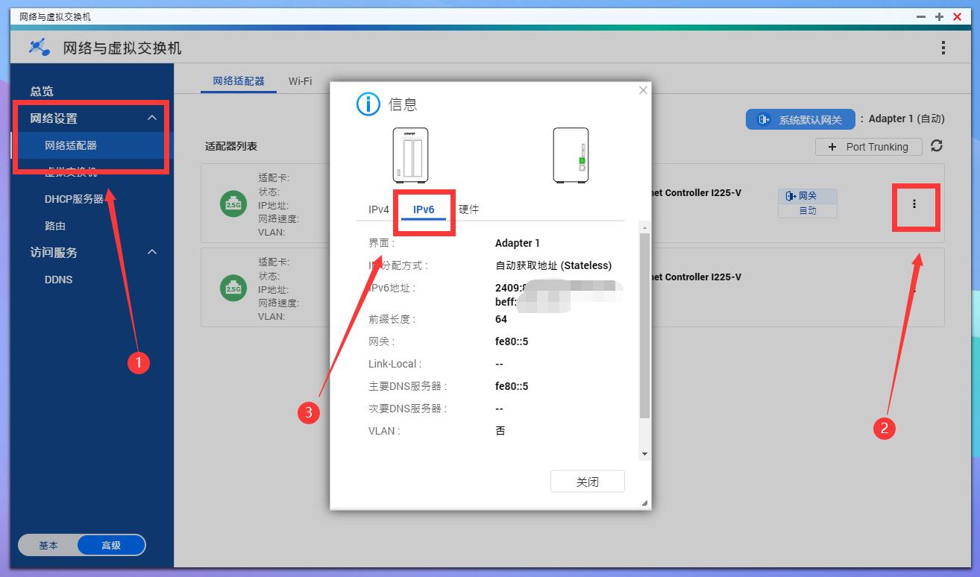Viewport: 980px width, 577px height.
Task: Click the blue info icon in the 信息 dialog
Action: coord(367,104)
